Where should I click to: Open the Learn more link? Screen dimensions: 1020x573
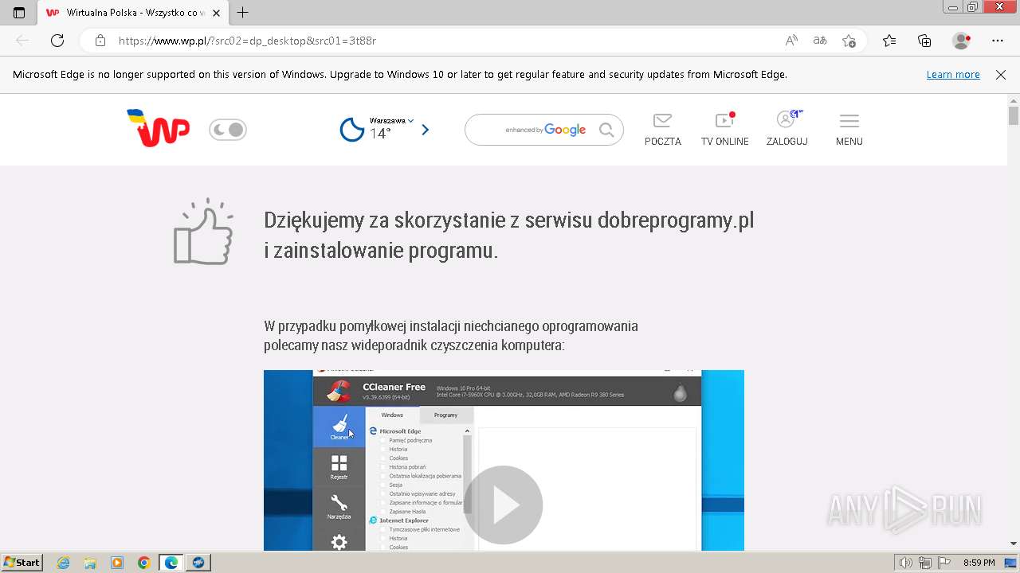tap(953, 75)
